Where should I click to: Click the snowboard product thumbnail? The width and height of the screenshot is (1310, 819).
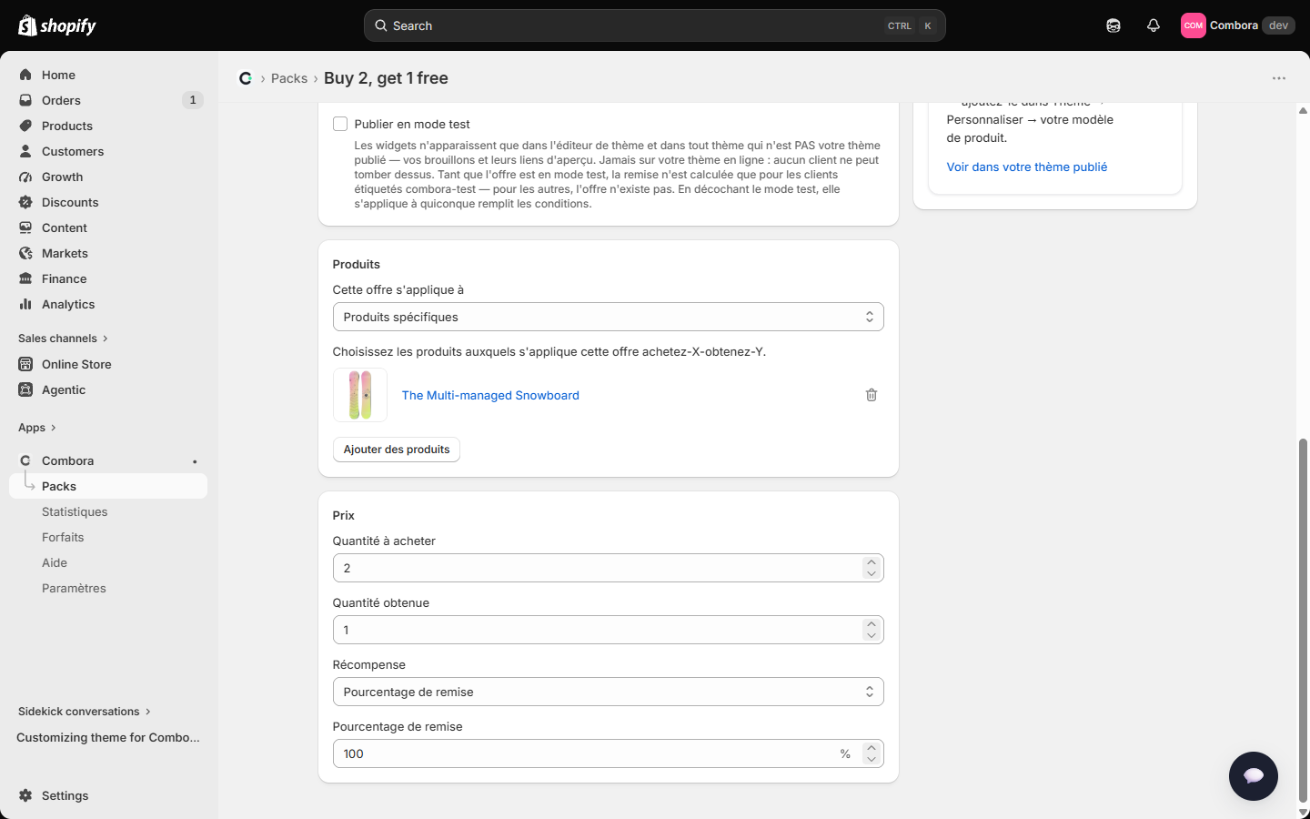pos(360,395)
